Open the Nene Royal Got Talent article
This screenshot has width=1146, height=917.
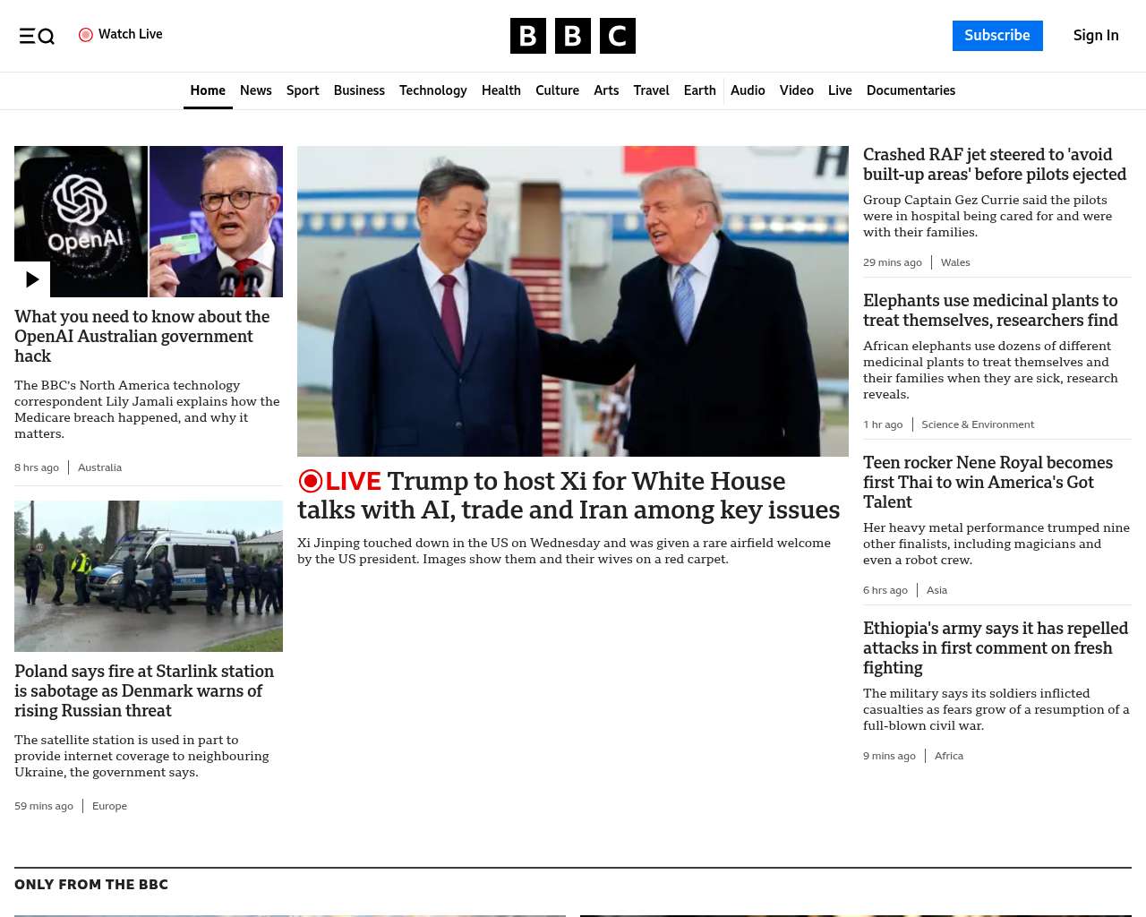(988, 483)
